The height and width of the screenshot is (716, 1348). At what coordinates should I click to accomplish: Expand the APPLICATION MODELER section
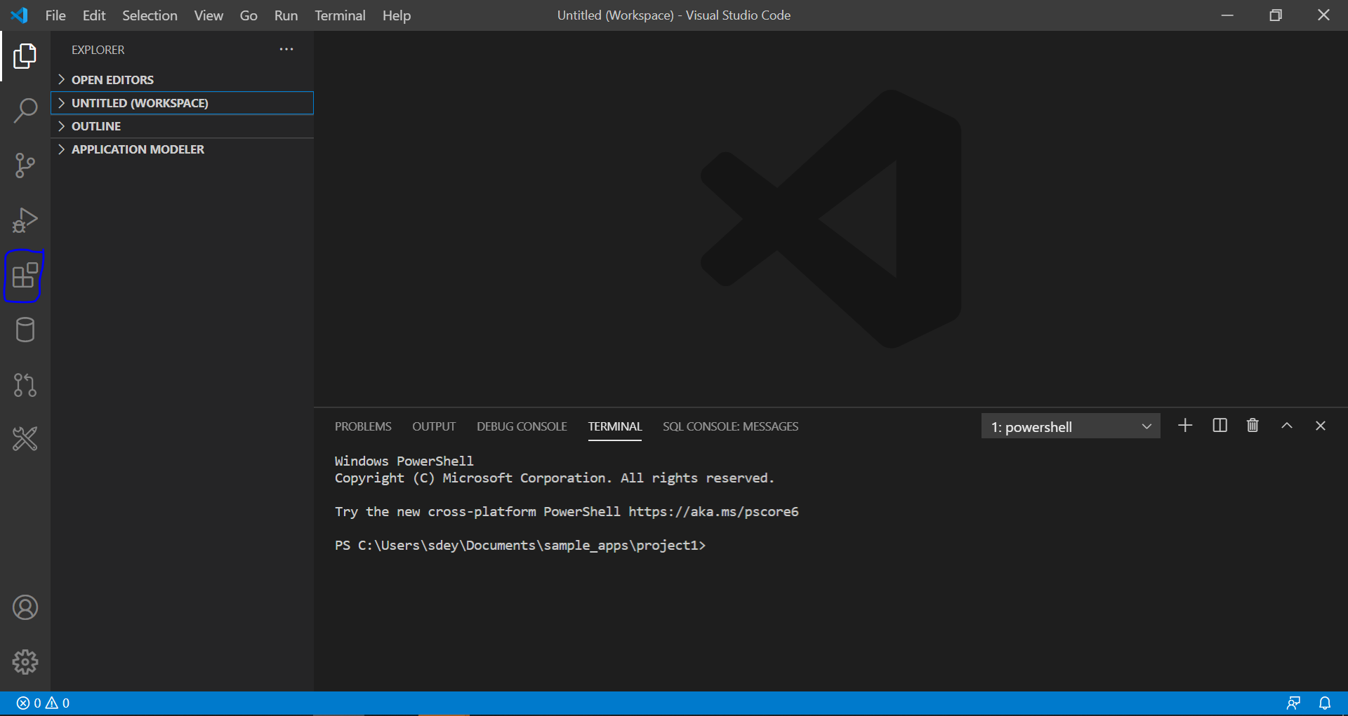point(138,149)
